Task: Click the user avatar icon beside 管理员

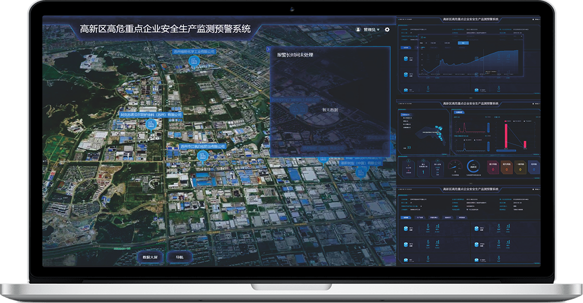Action: [358, 30]
